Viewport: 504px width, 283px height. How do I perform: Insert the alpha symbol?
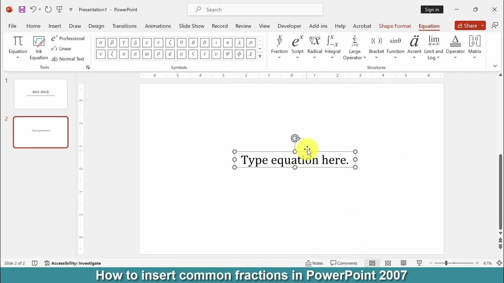click(x=100, y=42)
